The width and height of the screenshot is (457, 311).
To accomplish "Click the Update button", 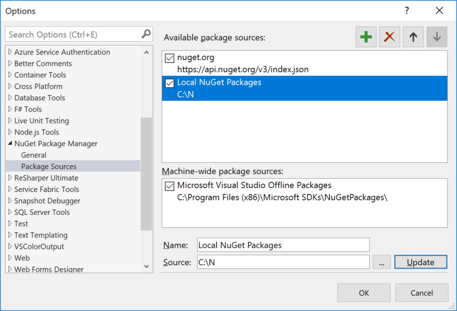I will (x=420, y=262).
